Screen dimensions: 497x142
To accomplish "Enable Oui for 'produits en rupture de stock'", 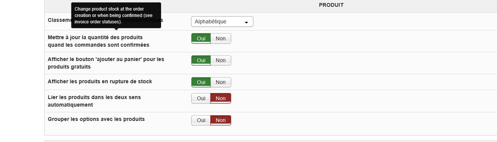I will coord(201,82).
